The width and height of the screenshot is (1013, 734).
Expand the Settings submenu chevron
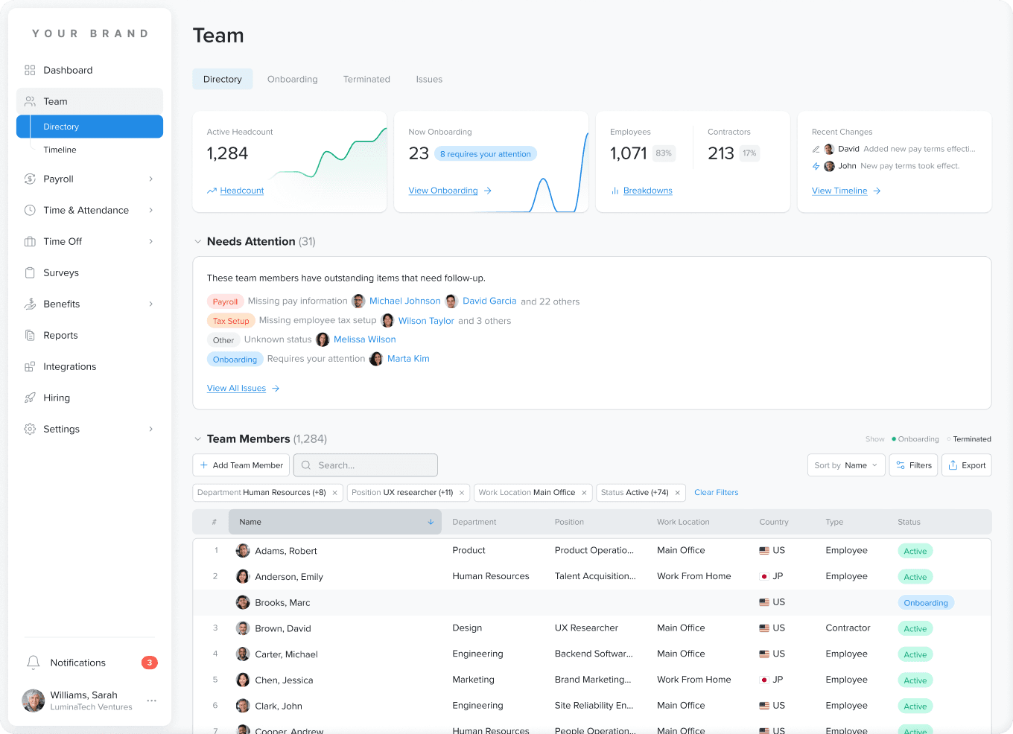(x=150, y=429)
